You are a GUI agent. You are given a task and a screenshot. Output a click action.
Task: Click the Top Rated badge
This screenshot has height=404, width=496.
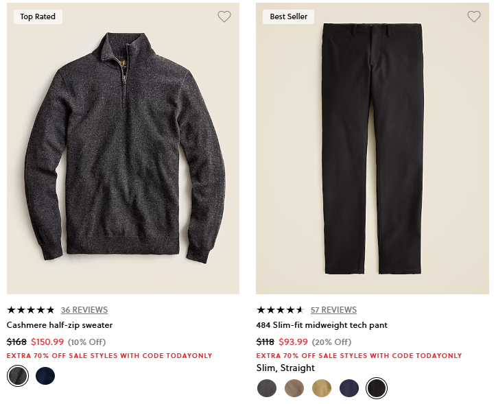[x=38, y=16]
